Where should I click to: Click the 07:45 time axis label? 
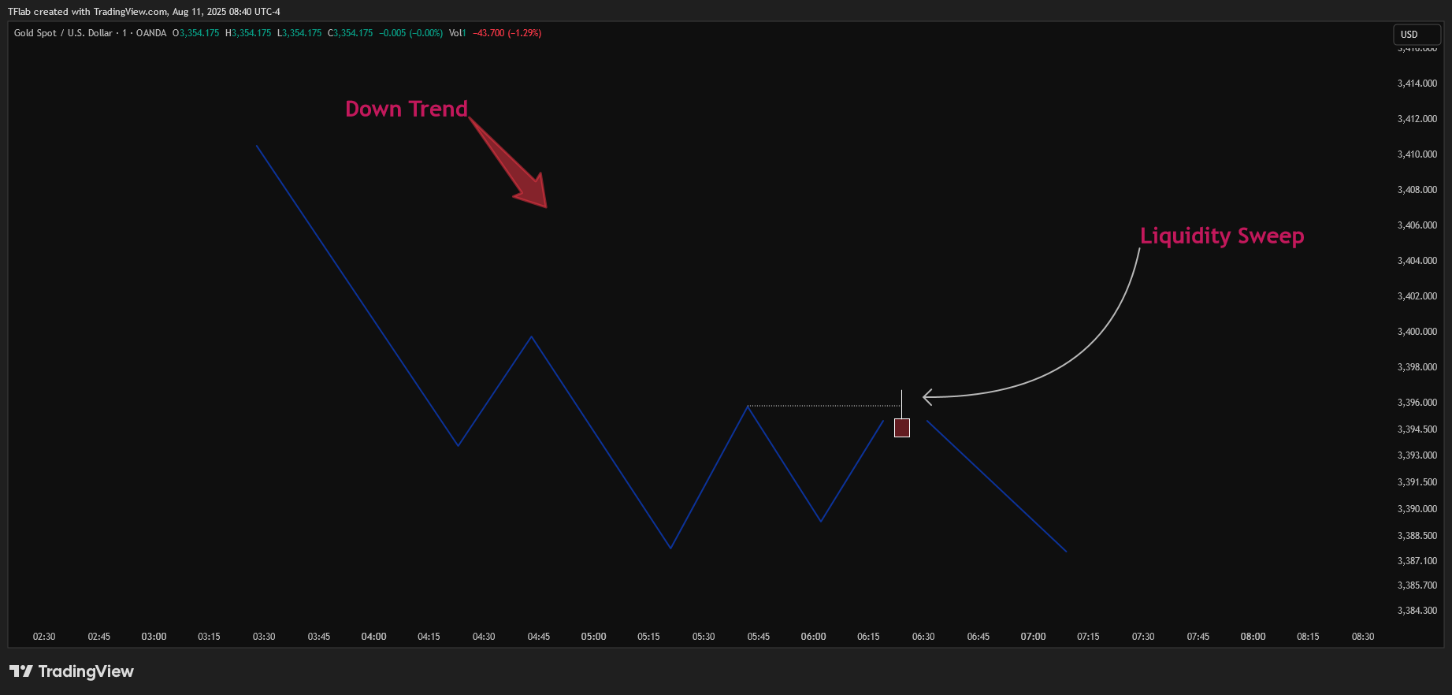tap(1198, 637)
